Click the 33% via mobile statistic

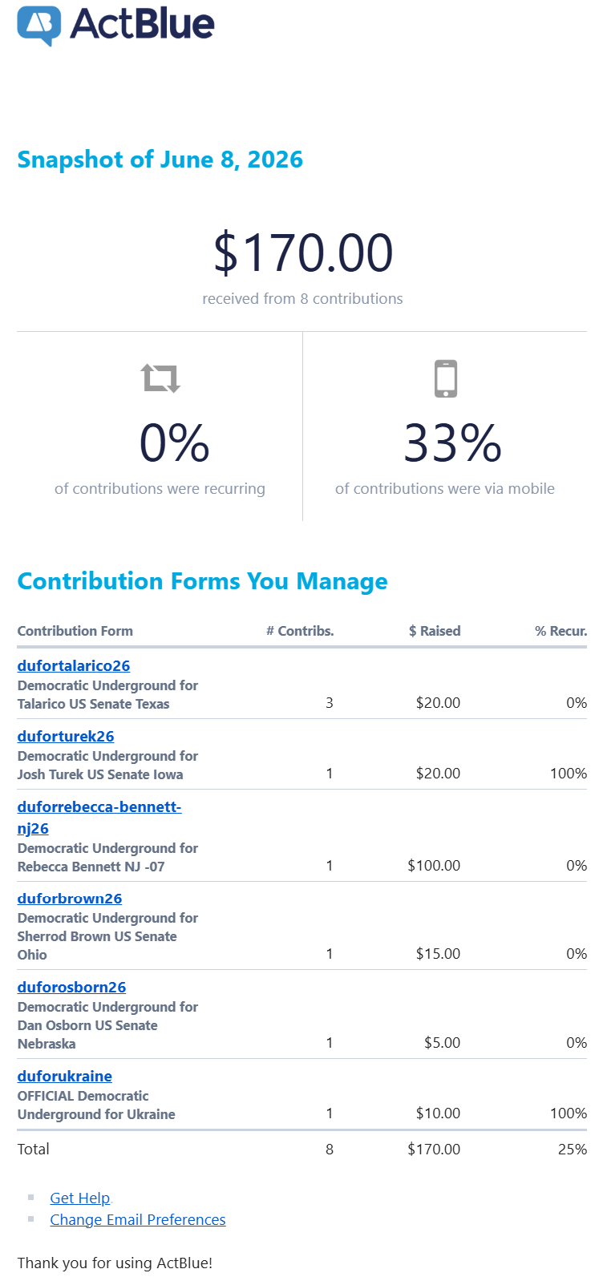coord(453,443)
